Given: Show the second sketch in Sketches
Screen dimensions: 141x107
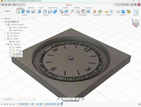Looking at the screenshot, I should point(10,50).
